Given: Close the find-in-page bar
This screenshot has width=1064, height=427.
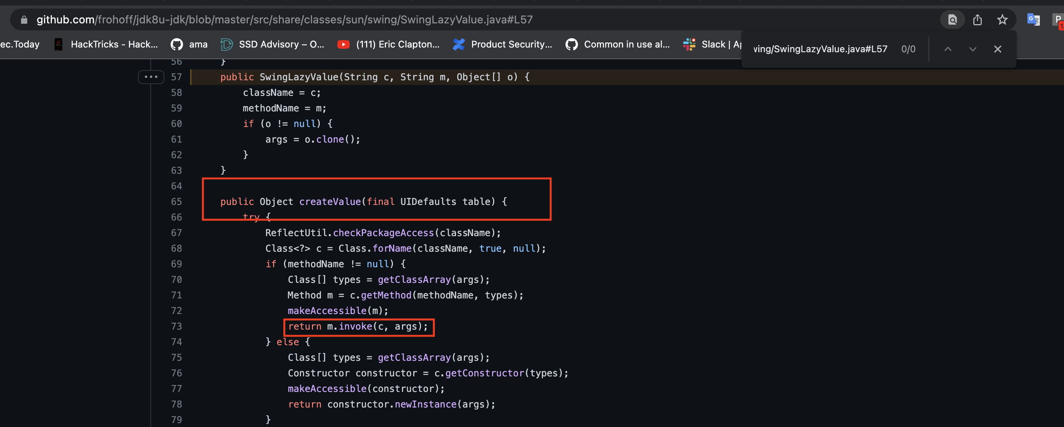Looking at the screenshot, I should (x=997, y=49).
